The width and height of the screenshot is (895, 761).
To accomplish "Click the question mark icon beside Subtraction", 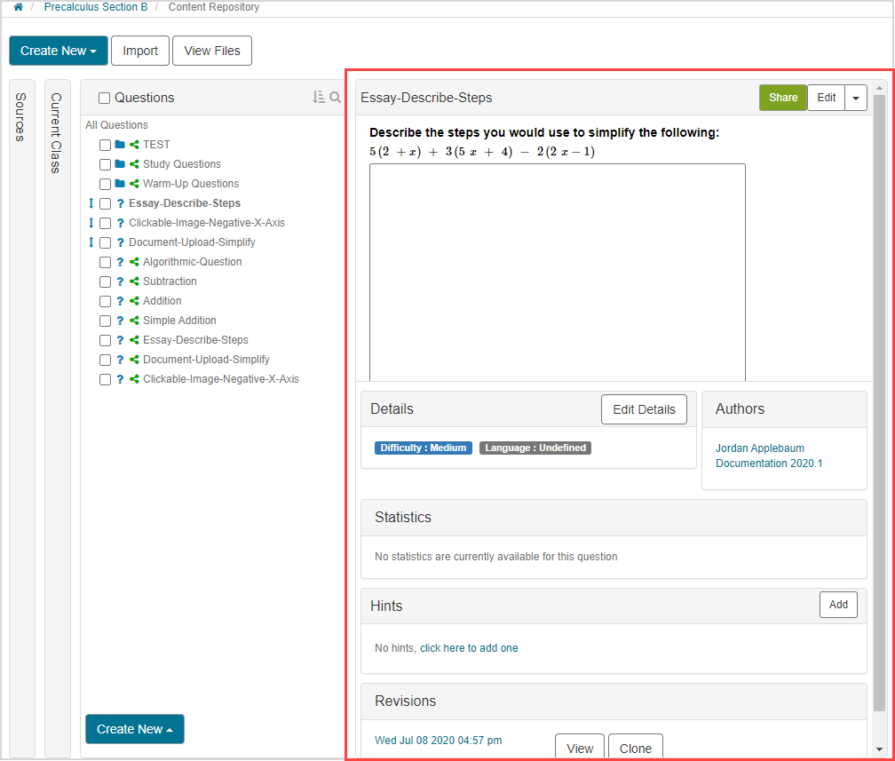I will coord(120,281).
